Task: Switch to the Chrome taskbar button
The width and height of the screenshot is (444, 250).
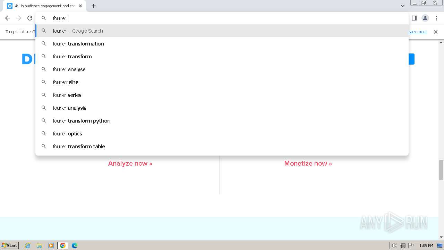Action: pos(63,245)
